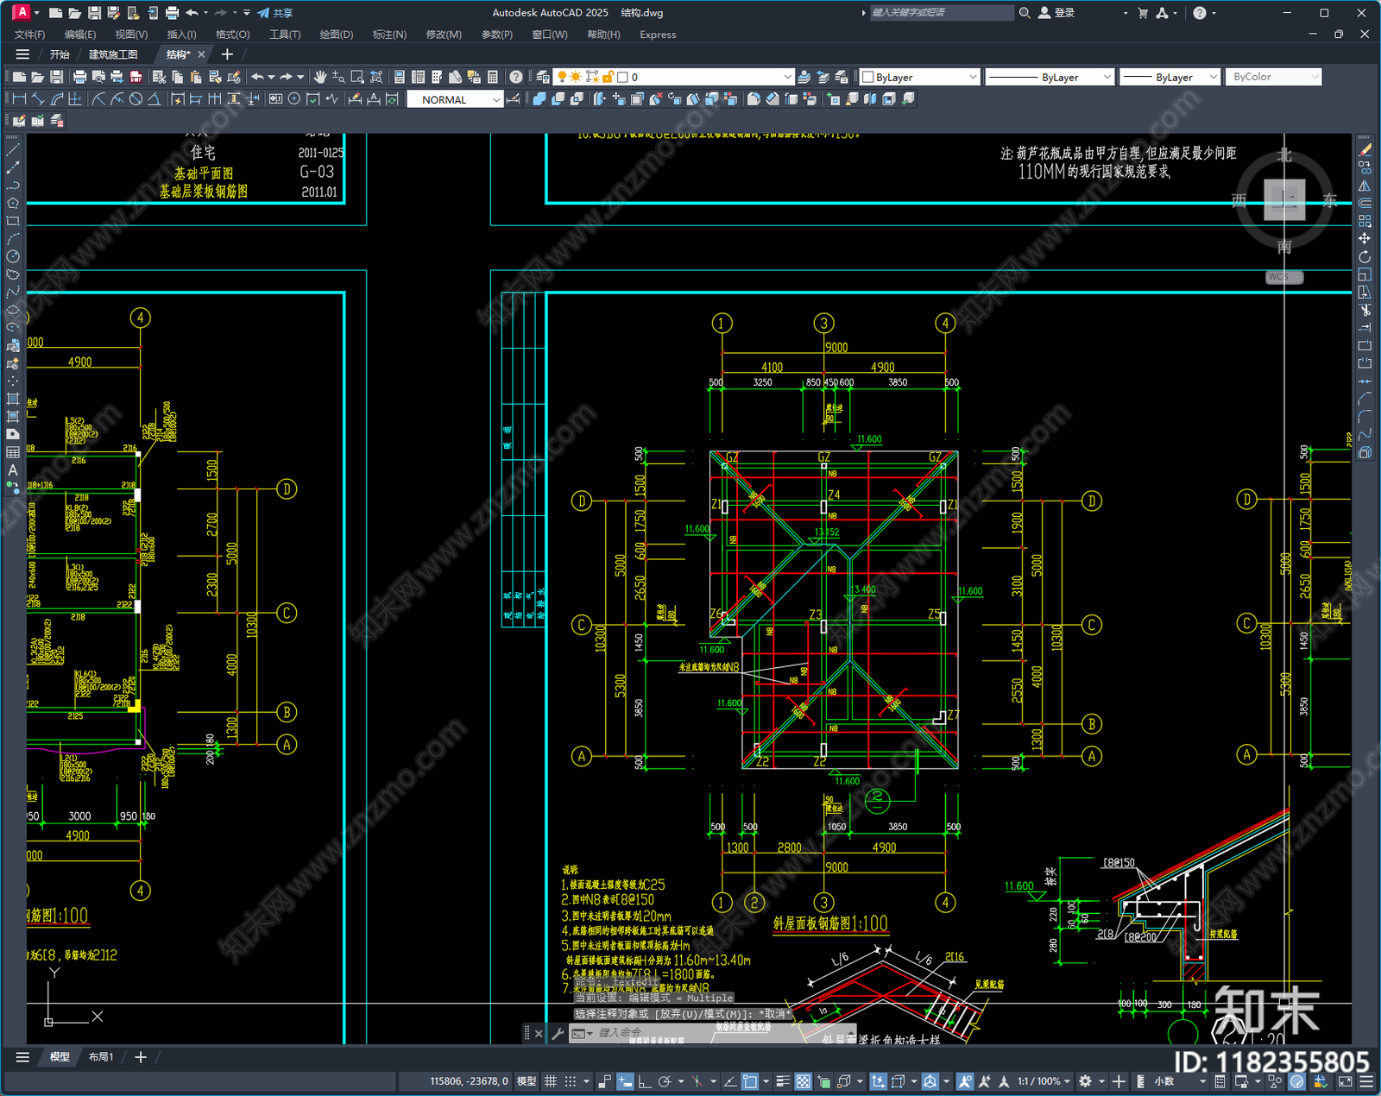Screen dimensions: 1381x1096
Task: Open the QuickCalc calculator icon
Action: [493, 77]
